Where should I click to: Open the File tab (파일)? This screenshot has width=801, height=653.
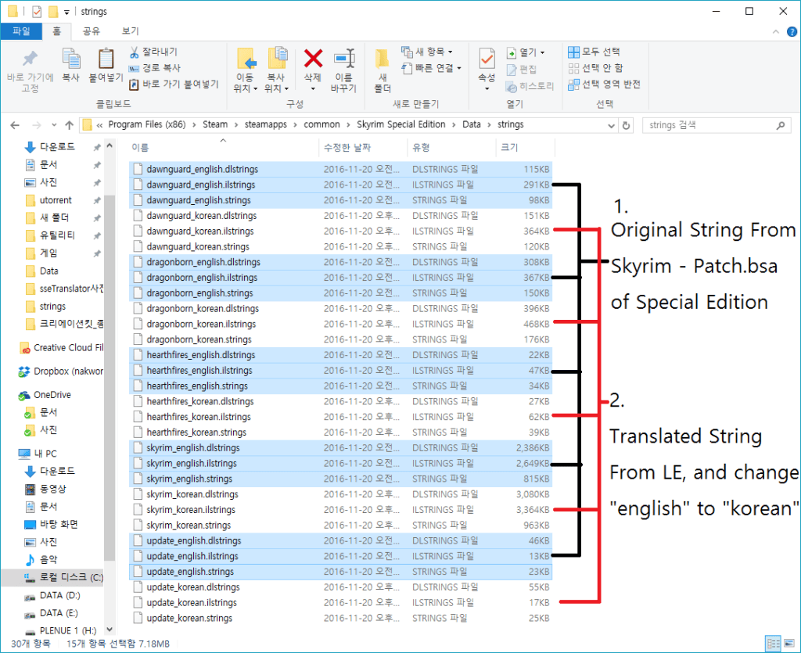point(21,31)
